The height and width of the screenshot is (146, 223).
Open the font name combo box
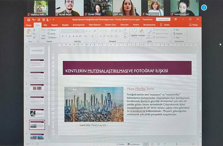click(68, 31)
